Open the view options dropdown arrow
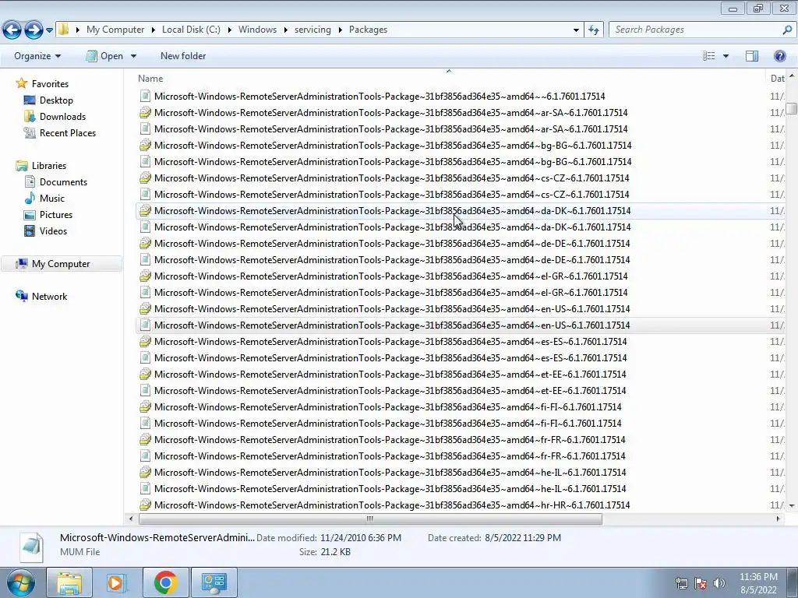This screenshot has height=598, width=798. [726, 56]
